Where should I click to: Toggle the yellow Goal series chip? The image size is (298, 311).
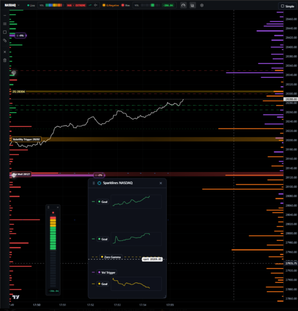pos(102,284)
